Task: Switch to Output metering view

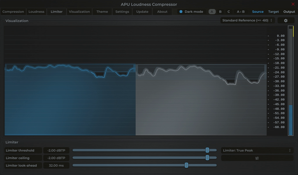Action: pos(289,12)
